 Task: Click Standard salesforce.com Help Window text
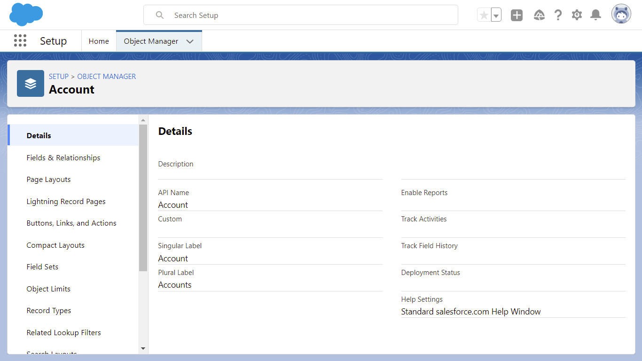point(471,312)
